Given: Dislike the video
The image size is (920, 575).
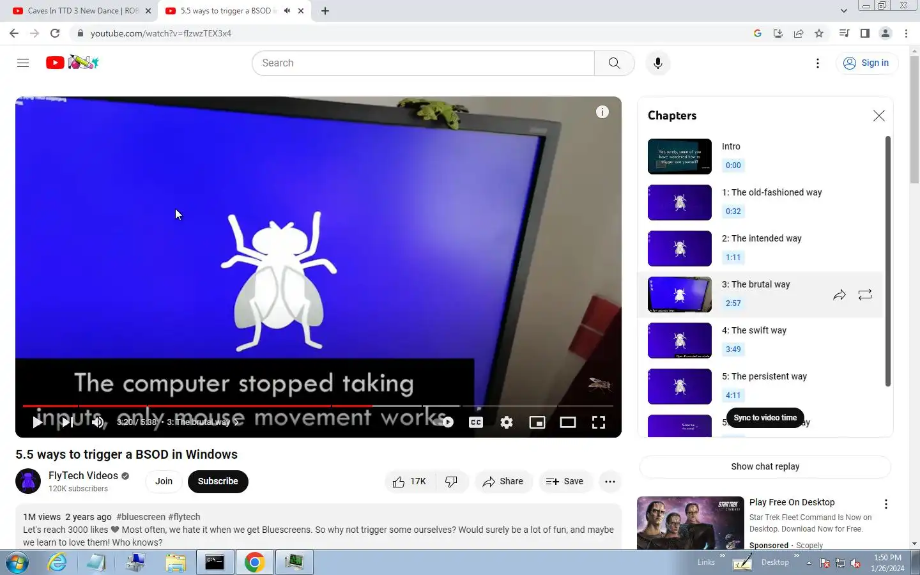Looking at the screenshot, I should [452, 481].
